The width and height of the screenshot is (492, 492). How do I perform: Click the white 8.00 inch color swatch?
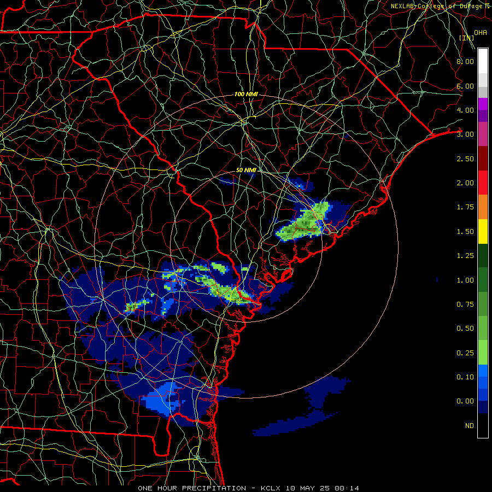click(x=483, y=61)
